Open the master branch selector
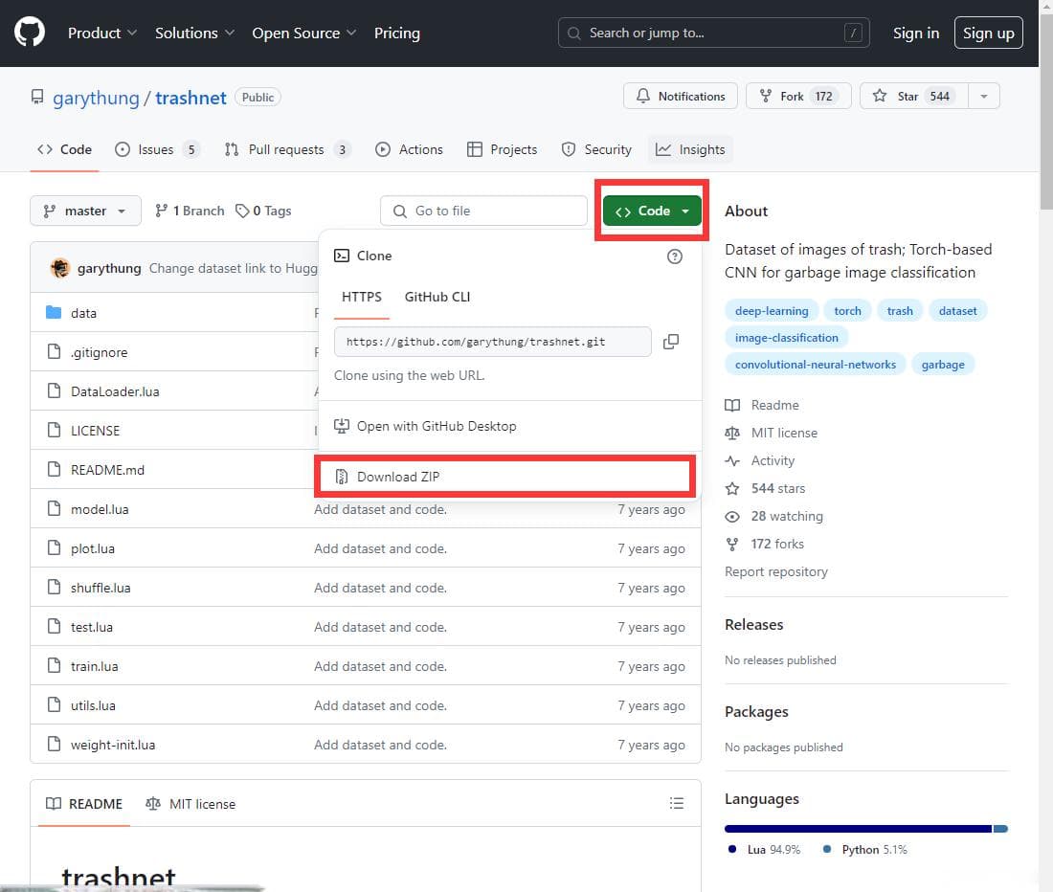 [85, 211]
